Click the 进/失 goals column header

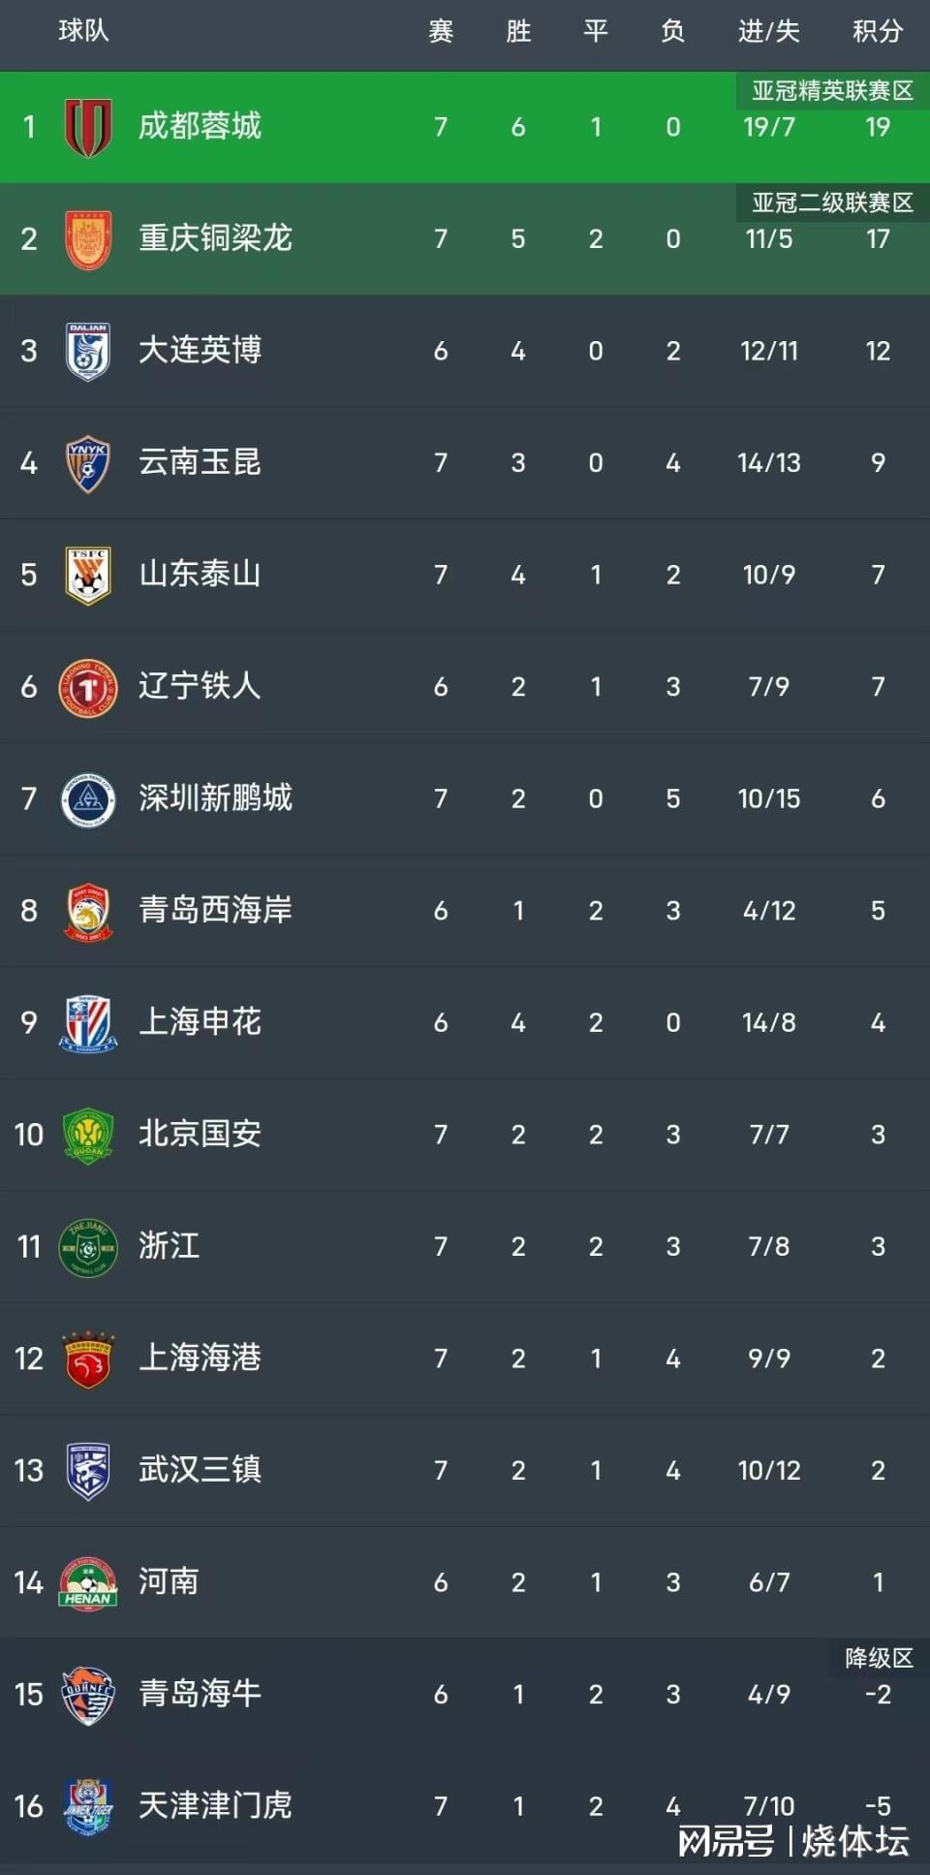click(769, 32)
